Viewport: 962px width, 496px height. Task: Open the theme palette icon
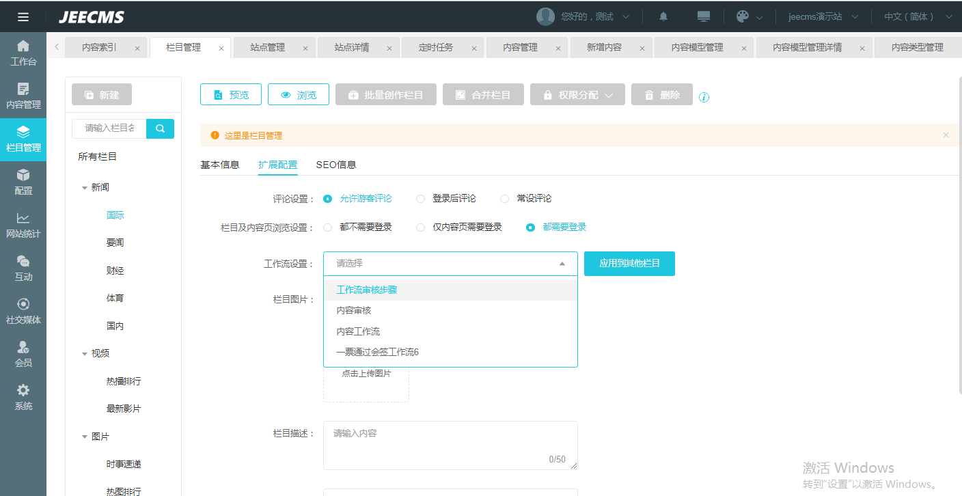[743, 17]
